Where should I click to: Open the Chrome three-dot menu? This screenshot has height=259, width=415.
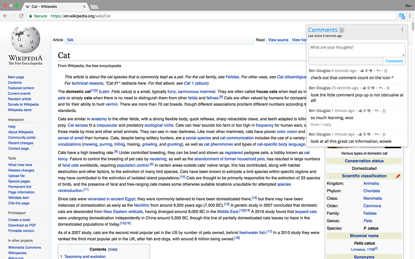[x=410, y=16]
